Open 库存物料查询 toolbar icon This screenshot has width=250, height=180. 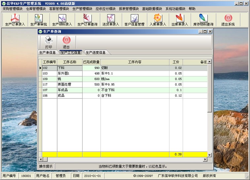tap(203, 20)
